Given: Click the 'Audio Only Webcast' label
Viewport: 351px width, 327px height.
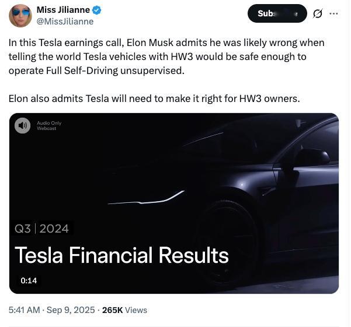Looking at the screenshot, I should [x=48, y=125].
